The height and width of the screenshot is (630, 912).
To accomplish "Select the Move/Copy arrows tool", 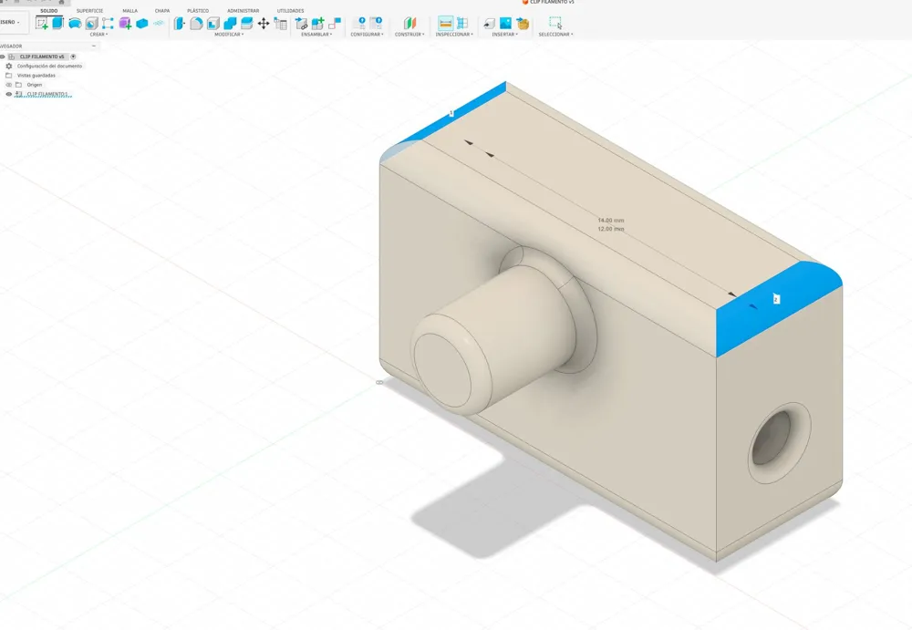I will point(264,24).
